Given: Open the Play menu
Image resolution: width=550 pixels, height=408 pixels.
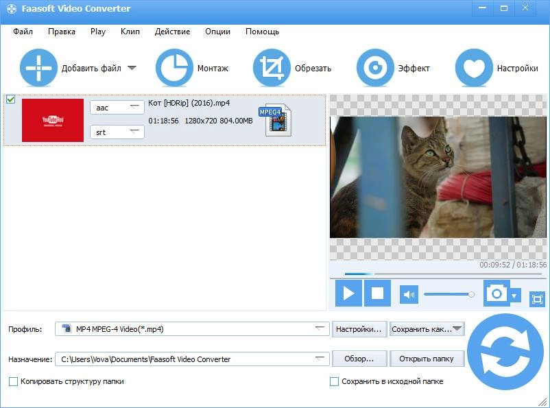Looking at the screenshot, I should (98, 32).
